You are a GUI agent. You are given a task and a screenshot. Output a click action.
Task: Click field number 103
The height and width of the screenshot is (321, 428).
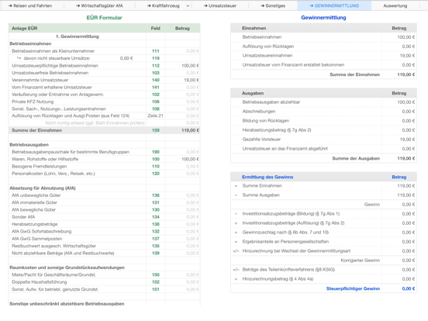(x=156, y=73)
